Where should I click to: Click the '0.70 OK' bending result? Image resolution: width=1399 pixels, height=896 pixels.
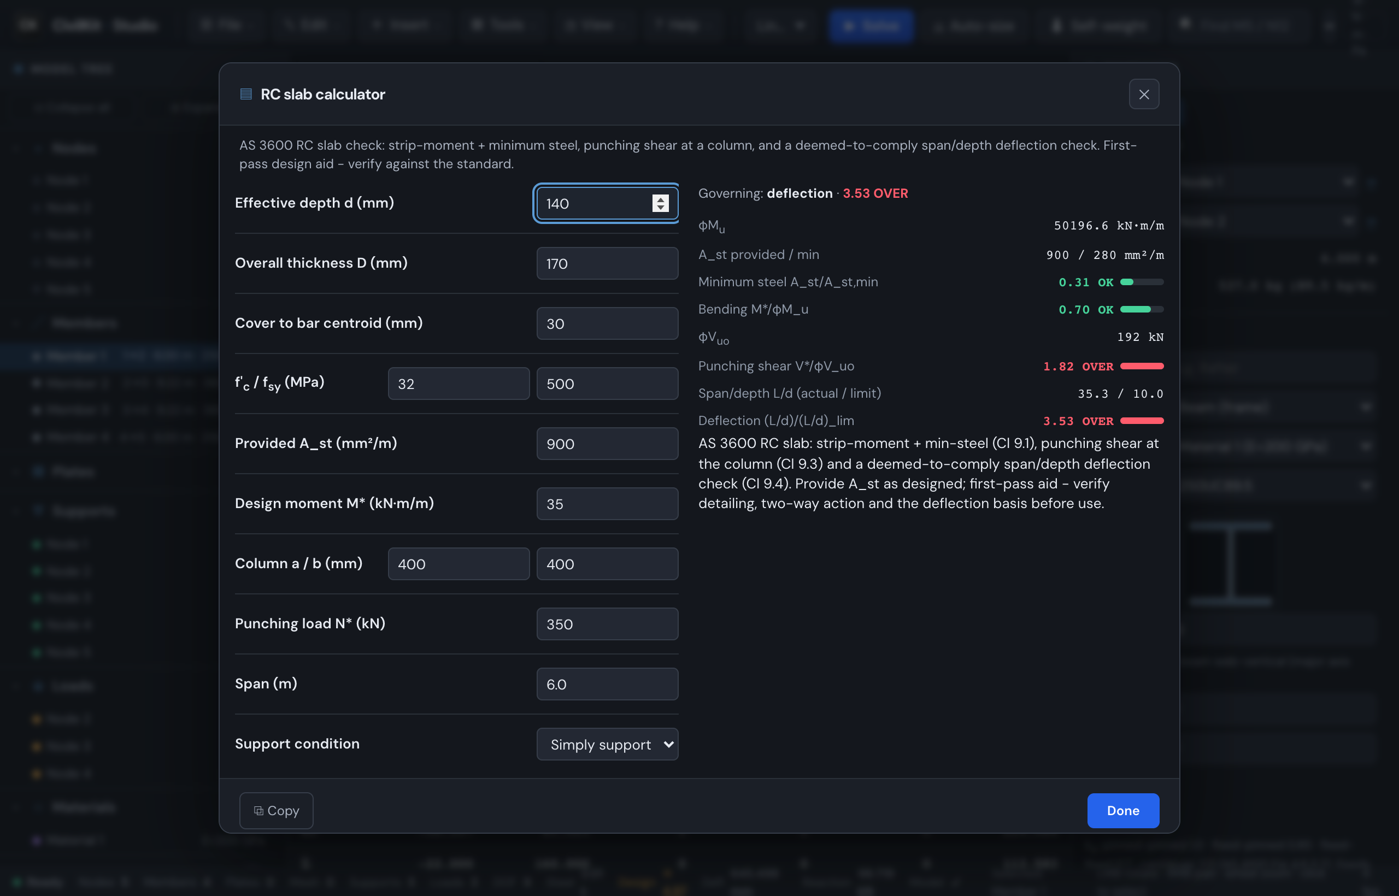click(x=1085, y=310)
